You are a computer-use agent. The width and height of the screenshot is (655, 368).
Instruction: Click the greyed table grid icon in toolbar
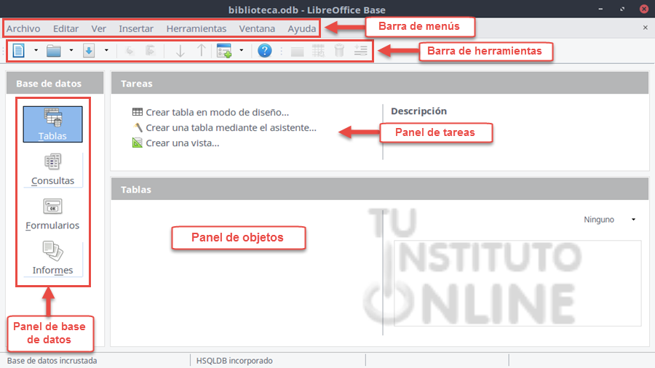click(318, 51)
